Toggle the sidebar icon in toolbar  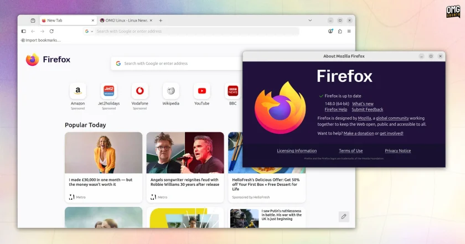[24, 31]
